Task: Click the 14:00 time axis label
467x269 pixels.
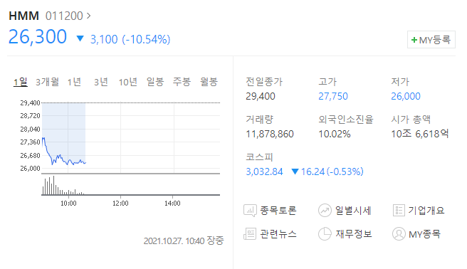Action: click(173, 204)
